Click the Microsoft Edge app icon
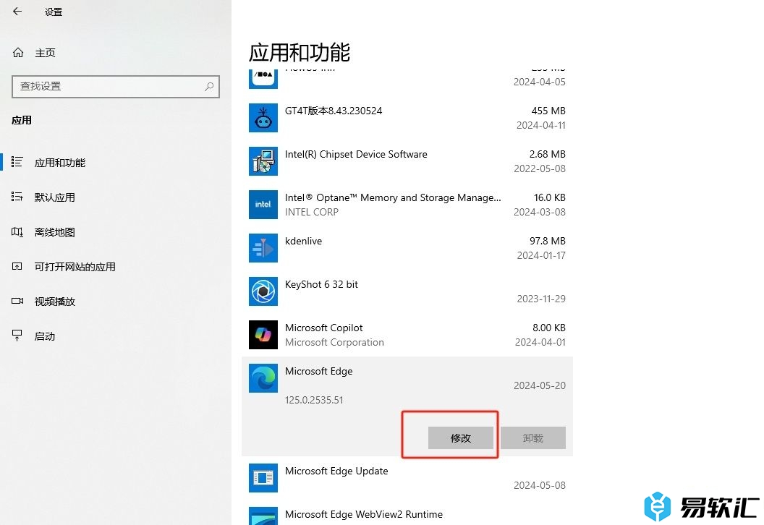Viewport: 764px width, 525px height. point(263,378)
